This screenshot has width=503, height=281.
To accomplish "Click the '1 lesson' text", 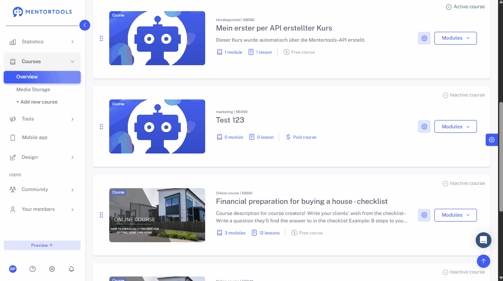I will click(264, 52).
